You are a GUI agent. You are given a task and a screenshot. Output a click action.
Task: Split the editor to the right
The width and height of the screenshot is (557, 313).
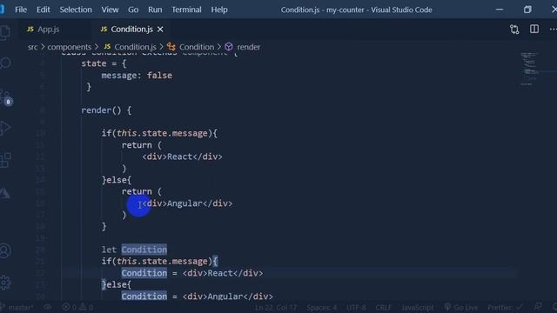pos(534,29)
